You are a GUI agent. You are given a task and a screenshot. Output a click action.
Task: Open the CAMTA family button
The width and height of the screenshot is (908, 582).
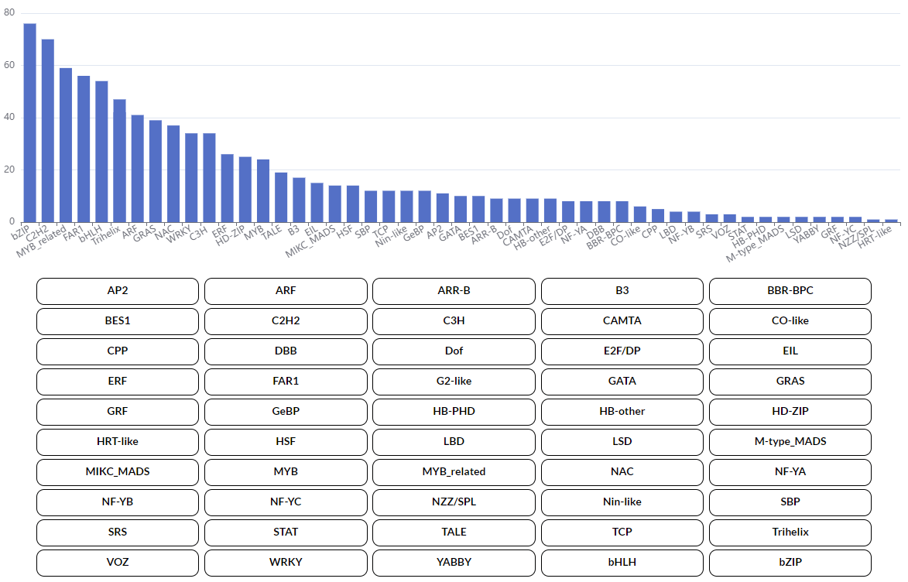click(x=622, y=320)
